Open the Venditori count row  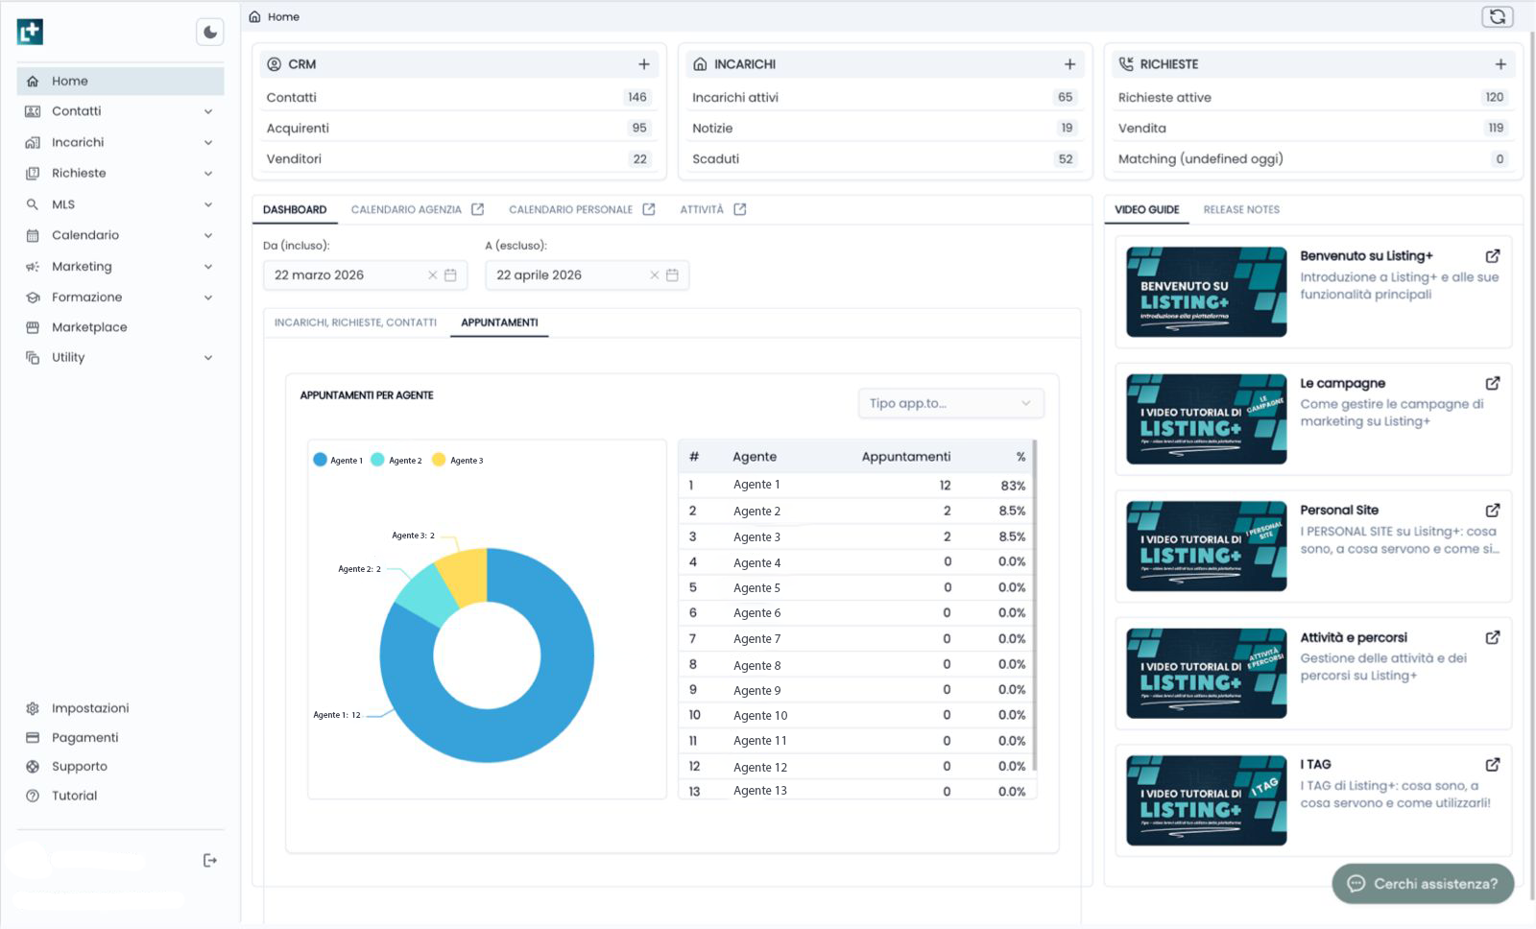point(459,159)
